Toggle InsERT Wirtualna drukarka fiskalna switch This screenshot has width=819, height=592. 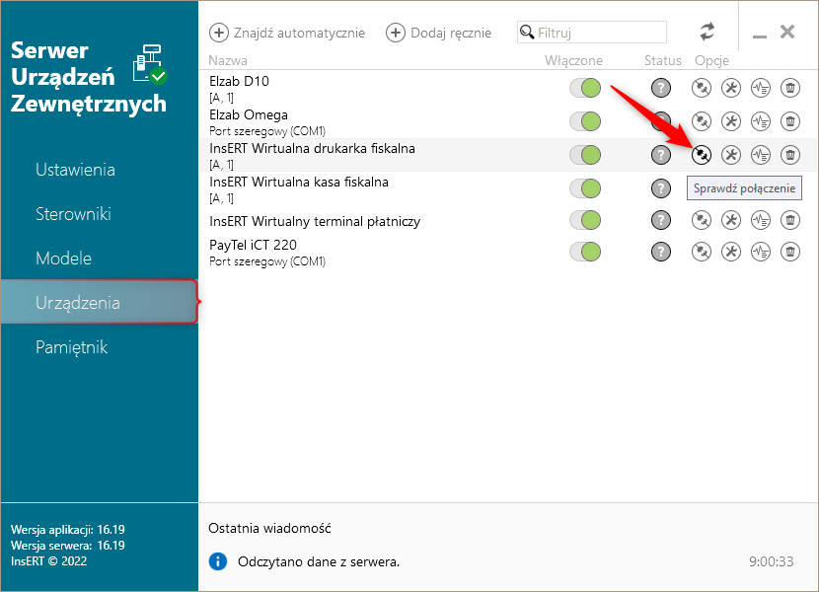coord(585,155)
